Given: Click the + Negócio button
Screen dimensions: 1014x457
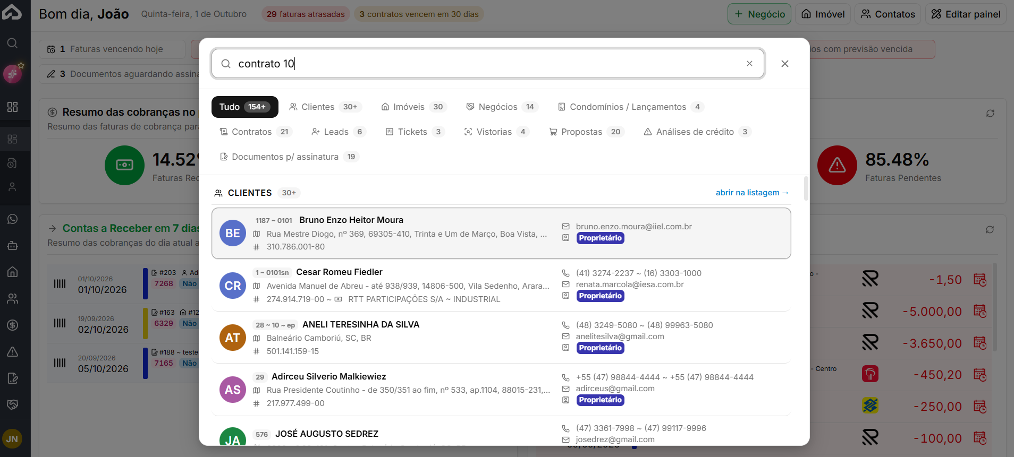Looking at the screenshot, I should pos(759,14).
